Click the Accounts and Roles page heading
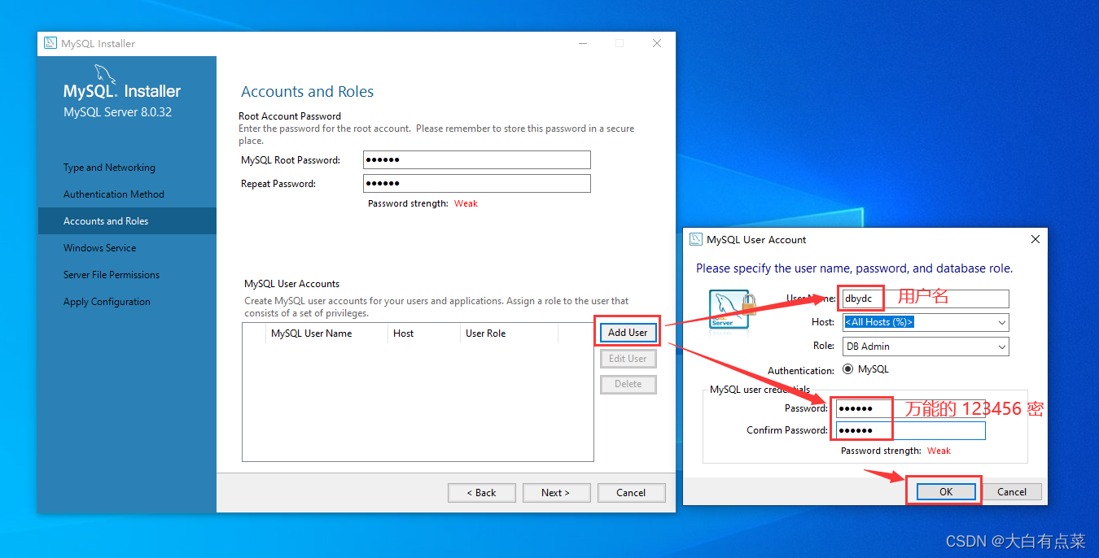The image size is (1099, 558). [308, 92]
